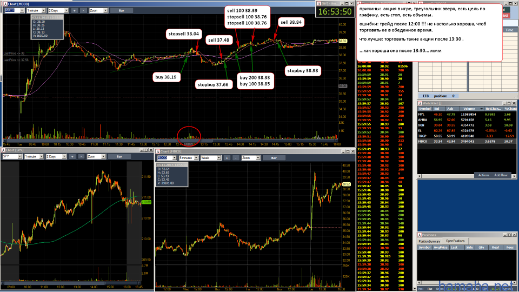Click the app icon in the Chart [MDCO] title bar
This screenshot has height=292, width=519.
pos(5,4)
